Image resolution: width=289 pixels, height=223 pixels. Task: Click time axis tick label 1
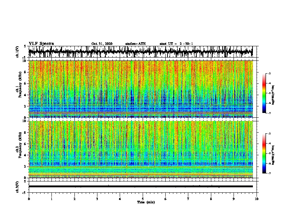[51, 199]
